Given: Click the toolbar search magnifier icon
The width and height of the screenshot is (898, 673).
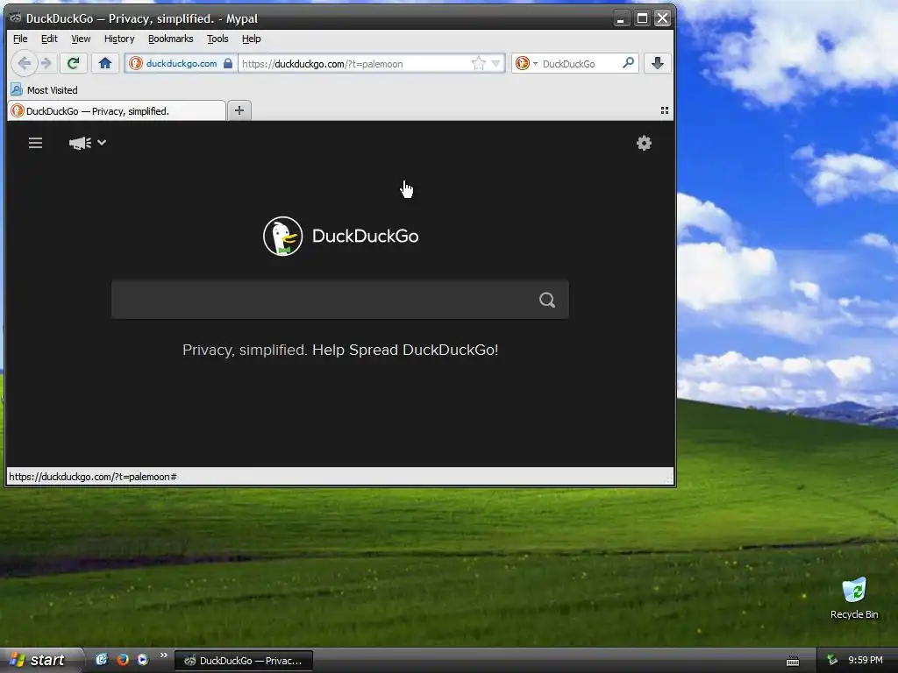Looking at the screenshot, I should pos(628,63).
